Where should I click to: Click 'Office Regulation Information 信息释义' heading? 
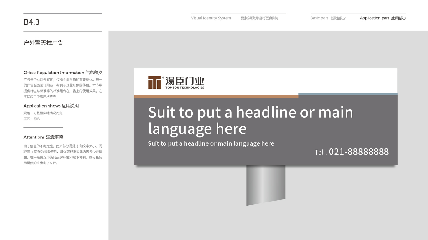click(63, 72)
